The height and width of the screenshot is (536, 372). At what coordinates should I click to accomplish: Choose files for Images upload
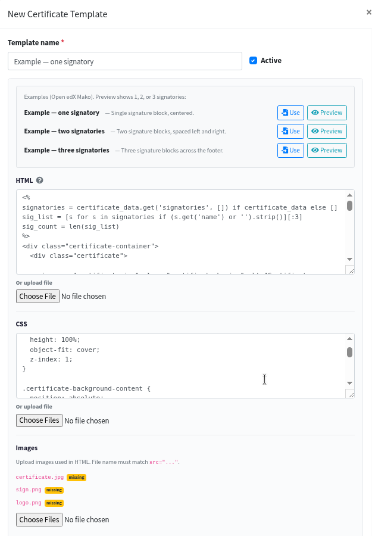pyautogui.click(x=39, y=519)
